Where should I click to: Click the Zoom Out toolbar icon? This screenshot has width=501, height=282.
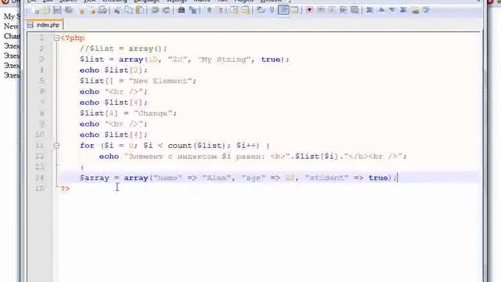[x=221, y=10]
